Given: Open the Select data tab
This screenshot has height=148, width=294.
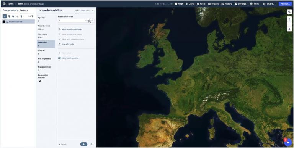Looking at the screenshot, I should (85, 10).
